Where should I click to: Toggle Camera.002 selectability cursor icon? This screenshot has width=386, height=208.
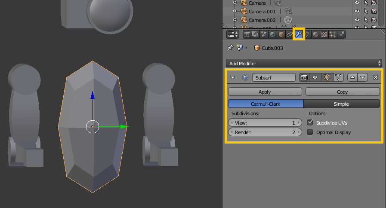coord(366,19)
